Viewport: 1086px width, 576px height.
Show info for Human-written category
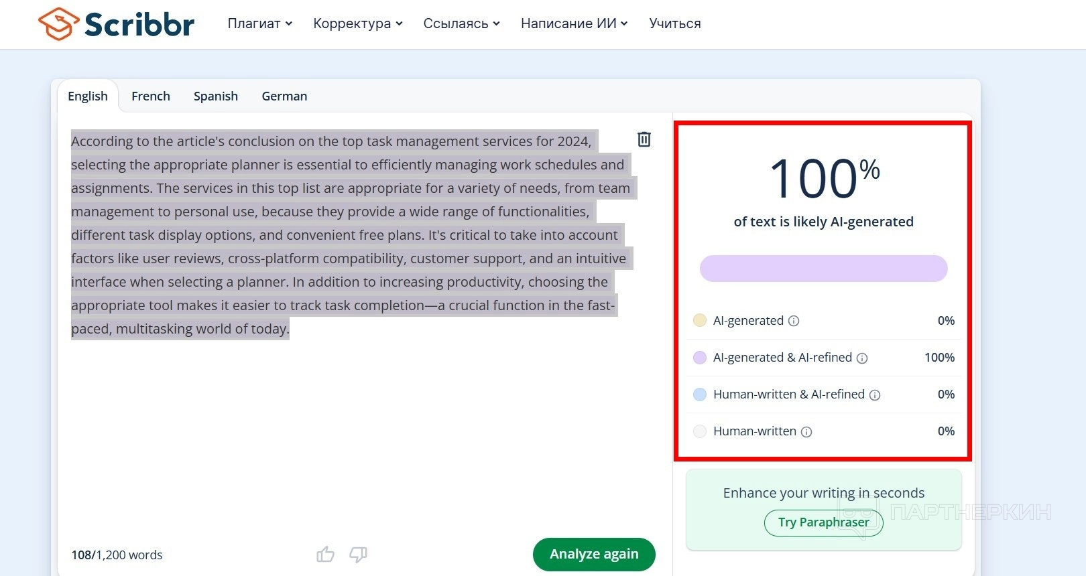(806, 432)
